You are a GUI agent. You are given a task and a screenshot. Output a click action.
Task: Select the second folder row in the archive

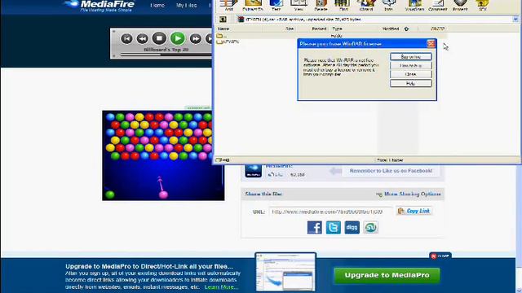click(228, 42)
